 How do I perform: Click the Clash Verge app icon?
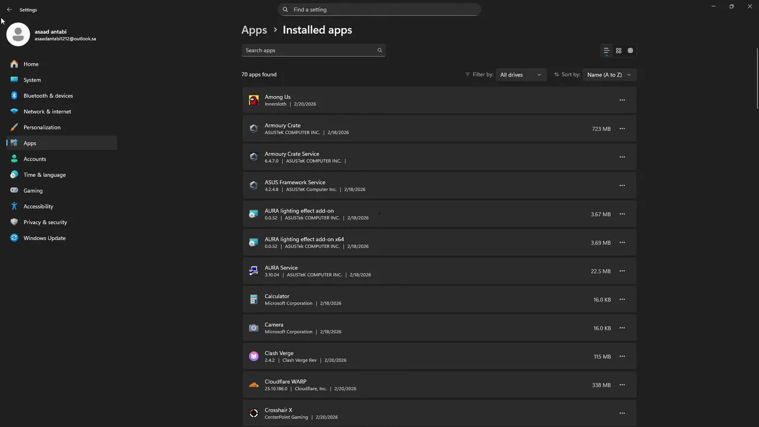click(254, 356)
